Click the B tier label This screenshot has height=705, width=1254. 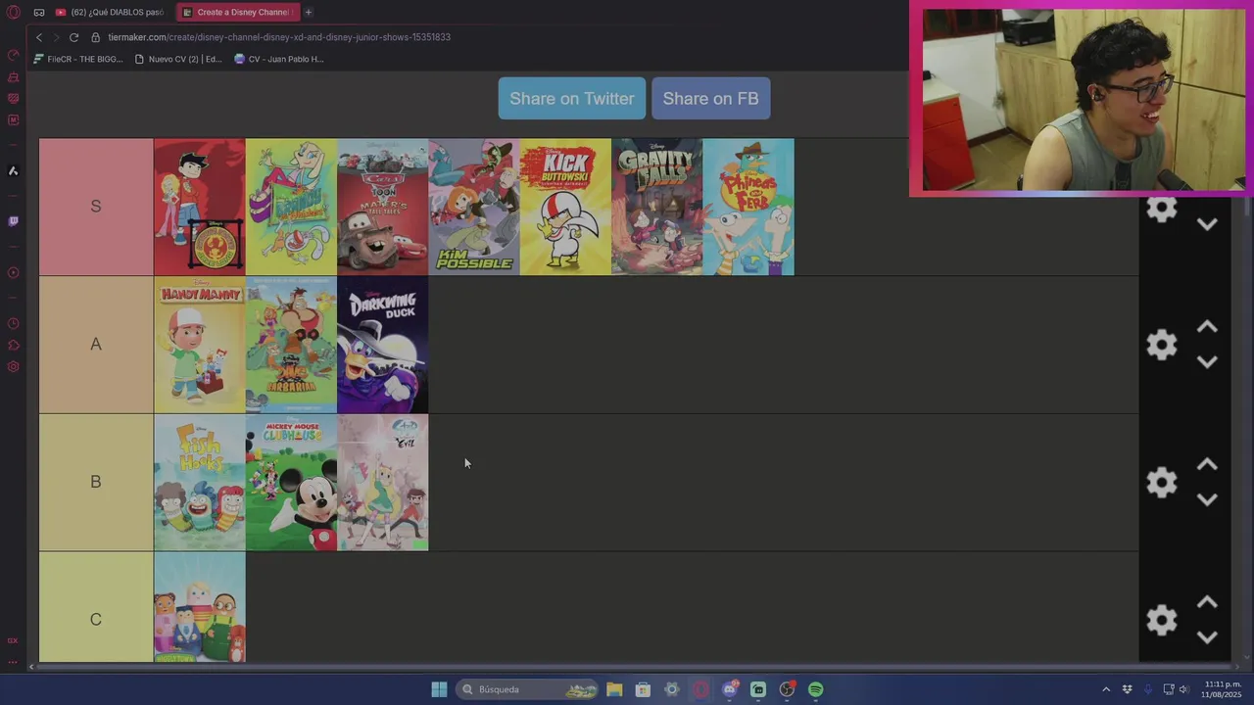tap(96, 482)
